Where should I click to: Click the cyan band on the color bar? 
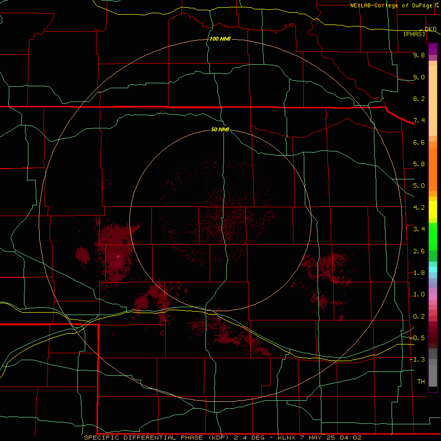(x=433, y=269)
